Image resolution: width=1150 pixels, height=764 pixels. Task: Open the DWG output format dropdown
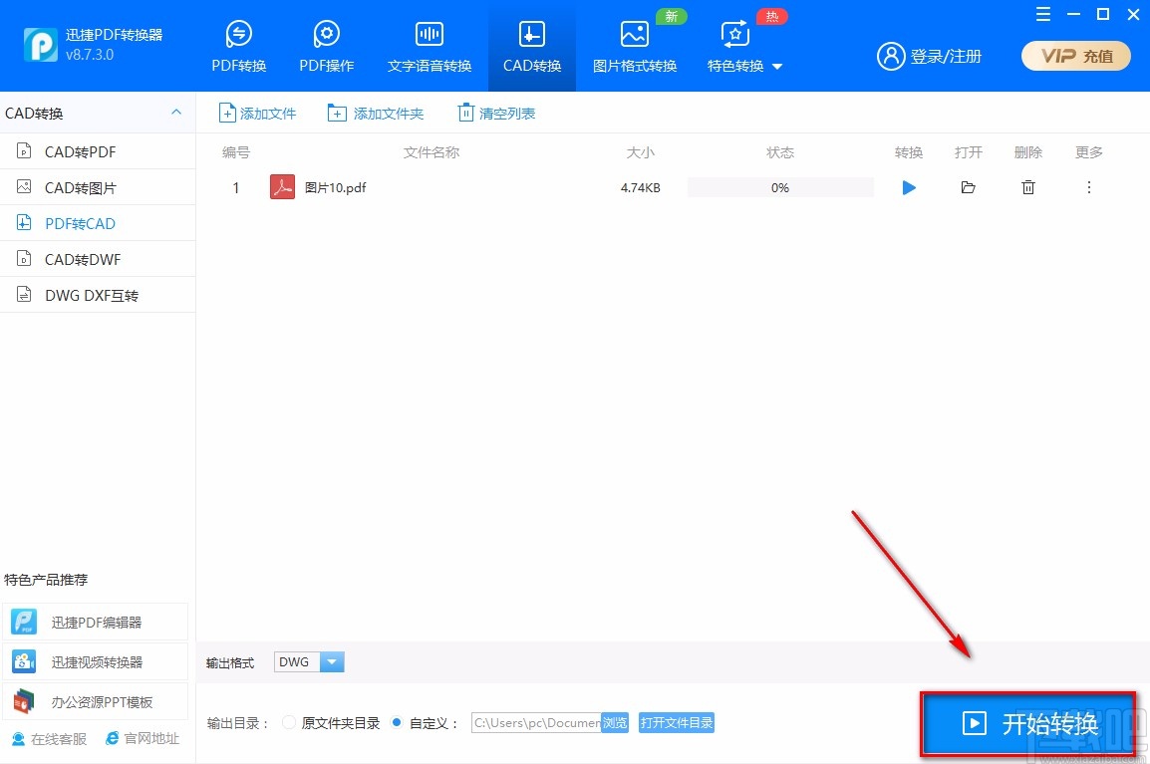pyautogui.click(x=332, y=661)
